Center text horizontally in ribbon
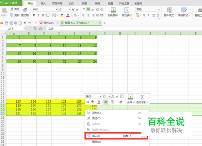The width and height of the screenshot is (202, 146). click(88, 15)
